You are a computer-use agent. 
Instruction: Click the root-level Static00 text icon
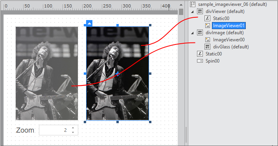pyautogui.click(x=200, y=54)
